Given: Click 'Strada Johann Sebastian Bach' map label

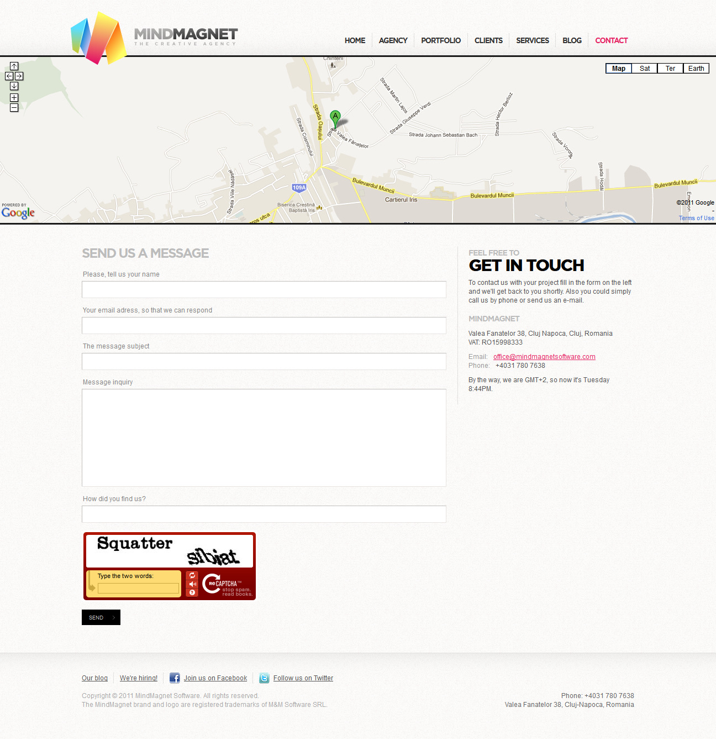Looking at the screenshot, I should point(443,135).
